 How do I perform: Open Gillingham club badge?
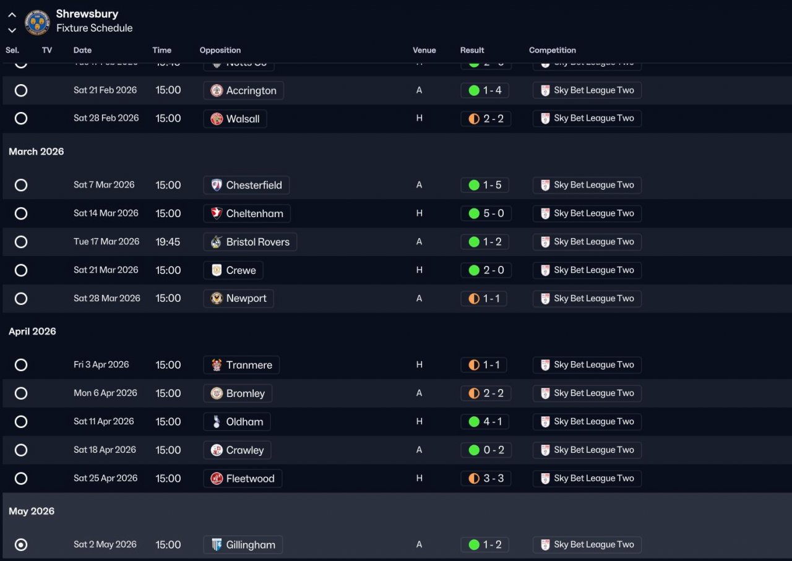tap(217, 545)
